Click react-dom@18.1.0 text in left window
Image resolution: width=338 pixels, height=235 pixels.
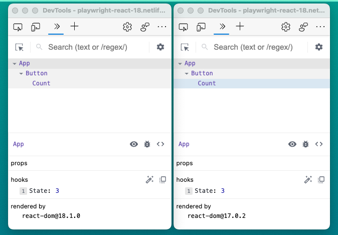point(51,216)
